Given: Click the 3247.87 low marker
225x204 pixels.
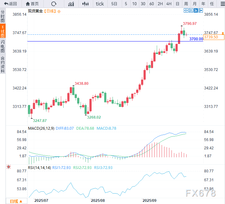Looking at the screenshot, I should pyautogui.click(x=40, y=121).
